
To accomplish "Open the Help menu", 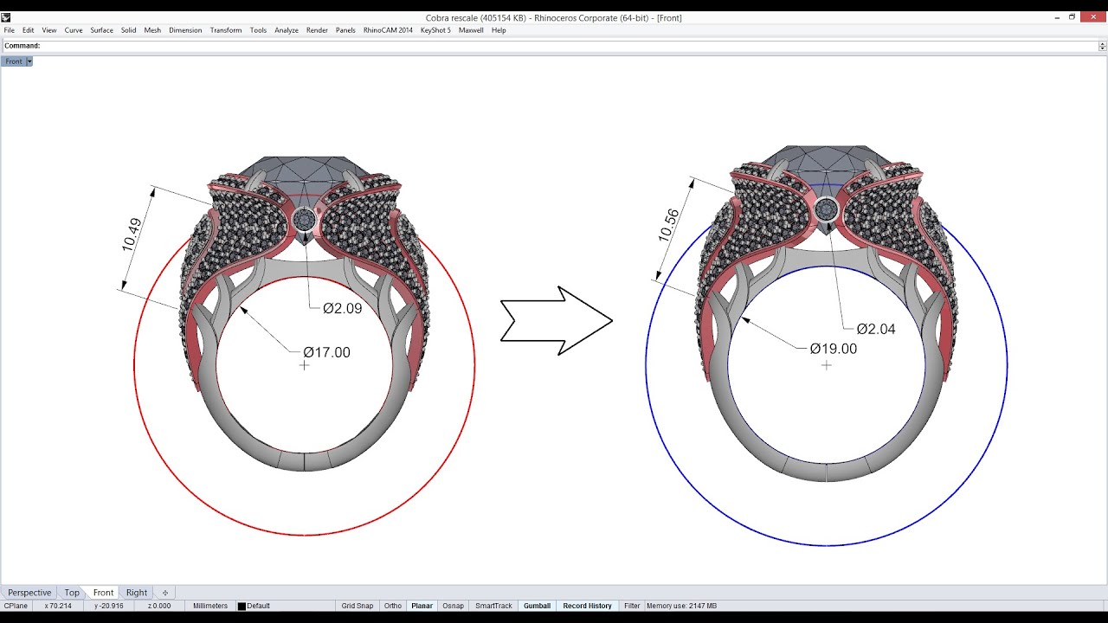I will 499,30.
